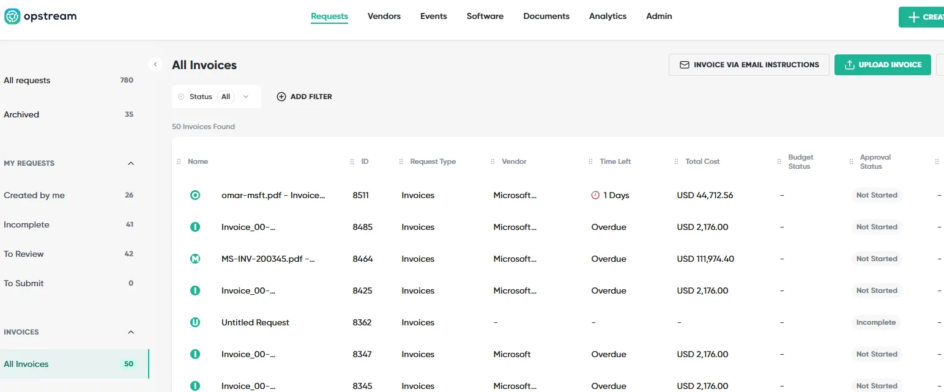944x392 pixels.
Task: Open the Analytics tab
Action: pos(608,17)
